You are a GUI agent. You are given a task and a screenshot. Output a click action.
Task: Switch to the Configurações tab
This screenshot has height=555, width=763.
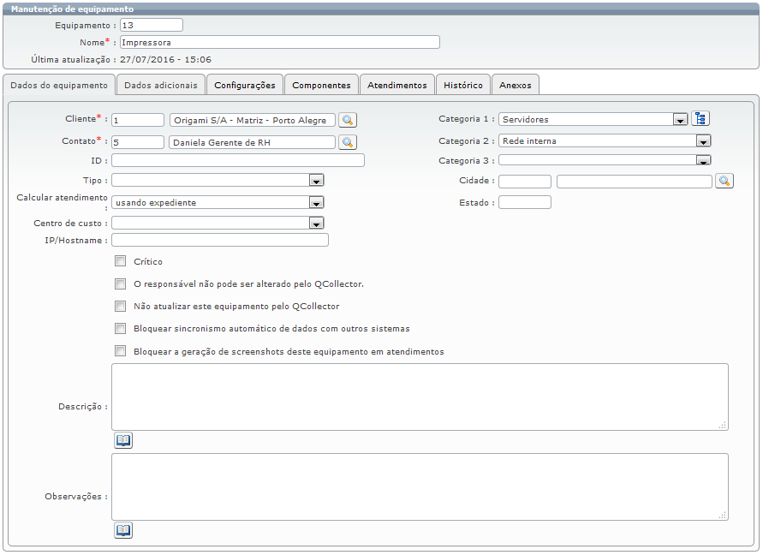click(245, 86)
